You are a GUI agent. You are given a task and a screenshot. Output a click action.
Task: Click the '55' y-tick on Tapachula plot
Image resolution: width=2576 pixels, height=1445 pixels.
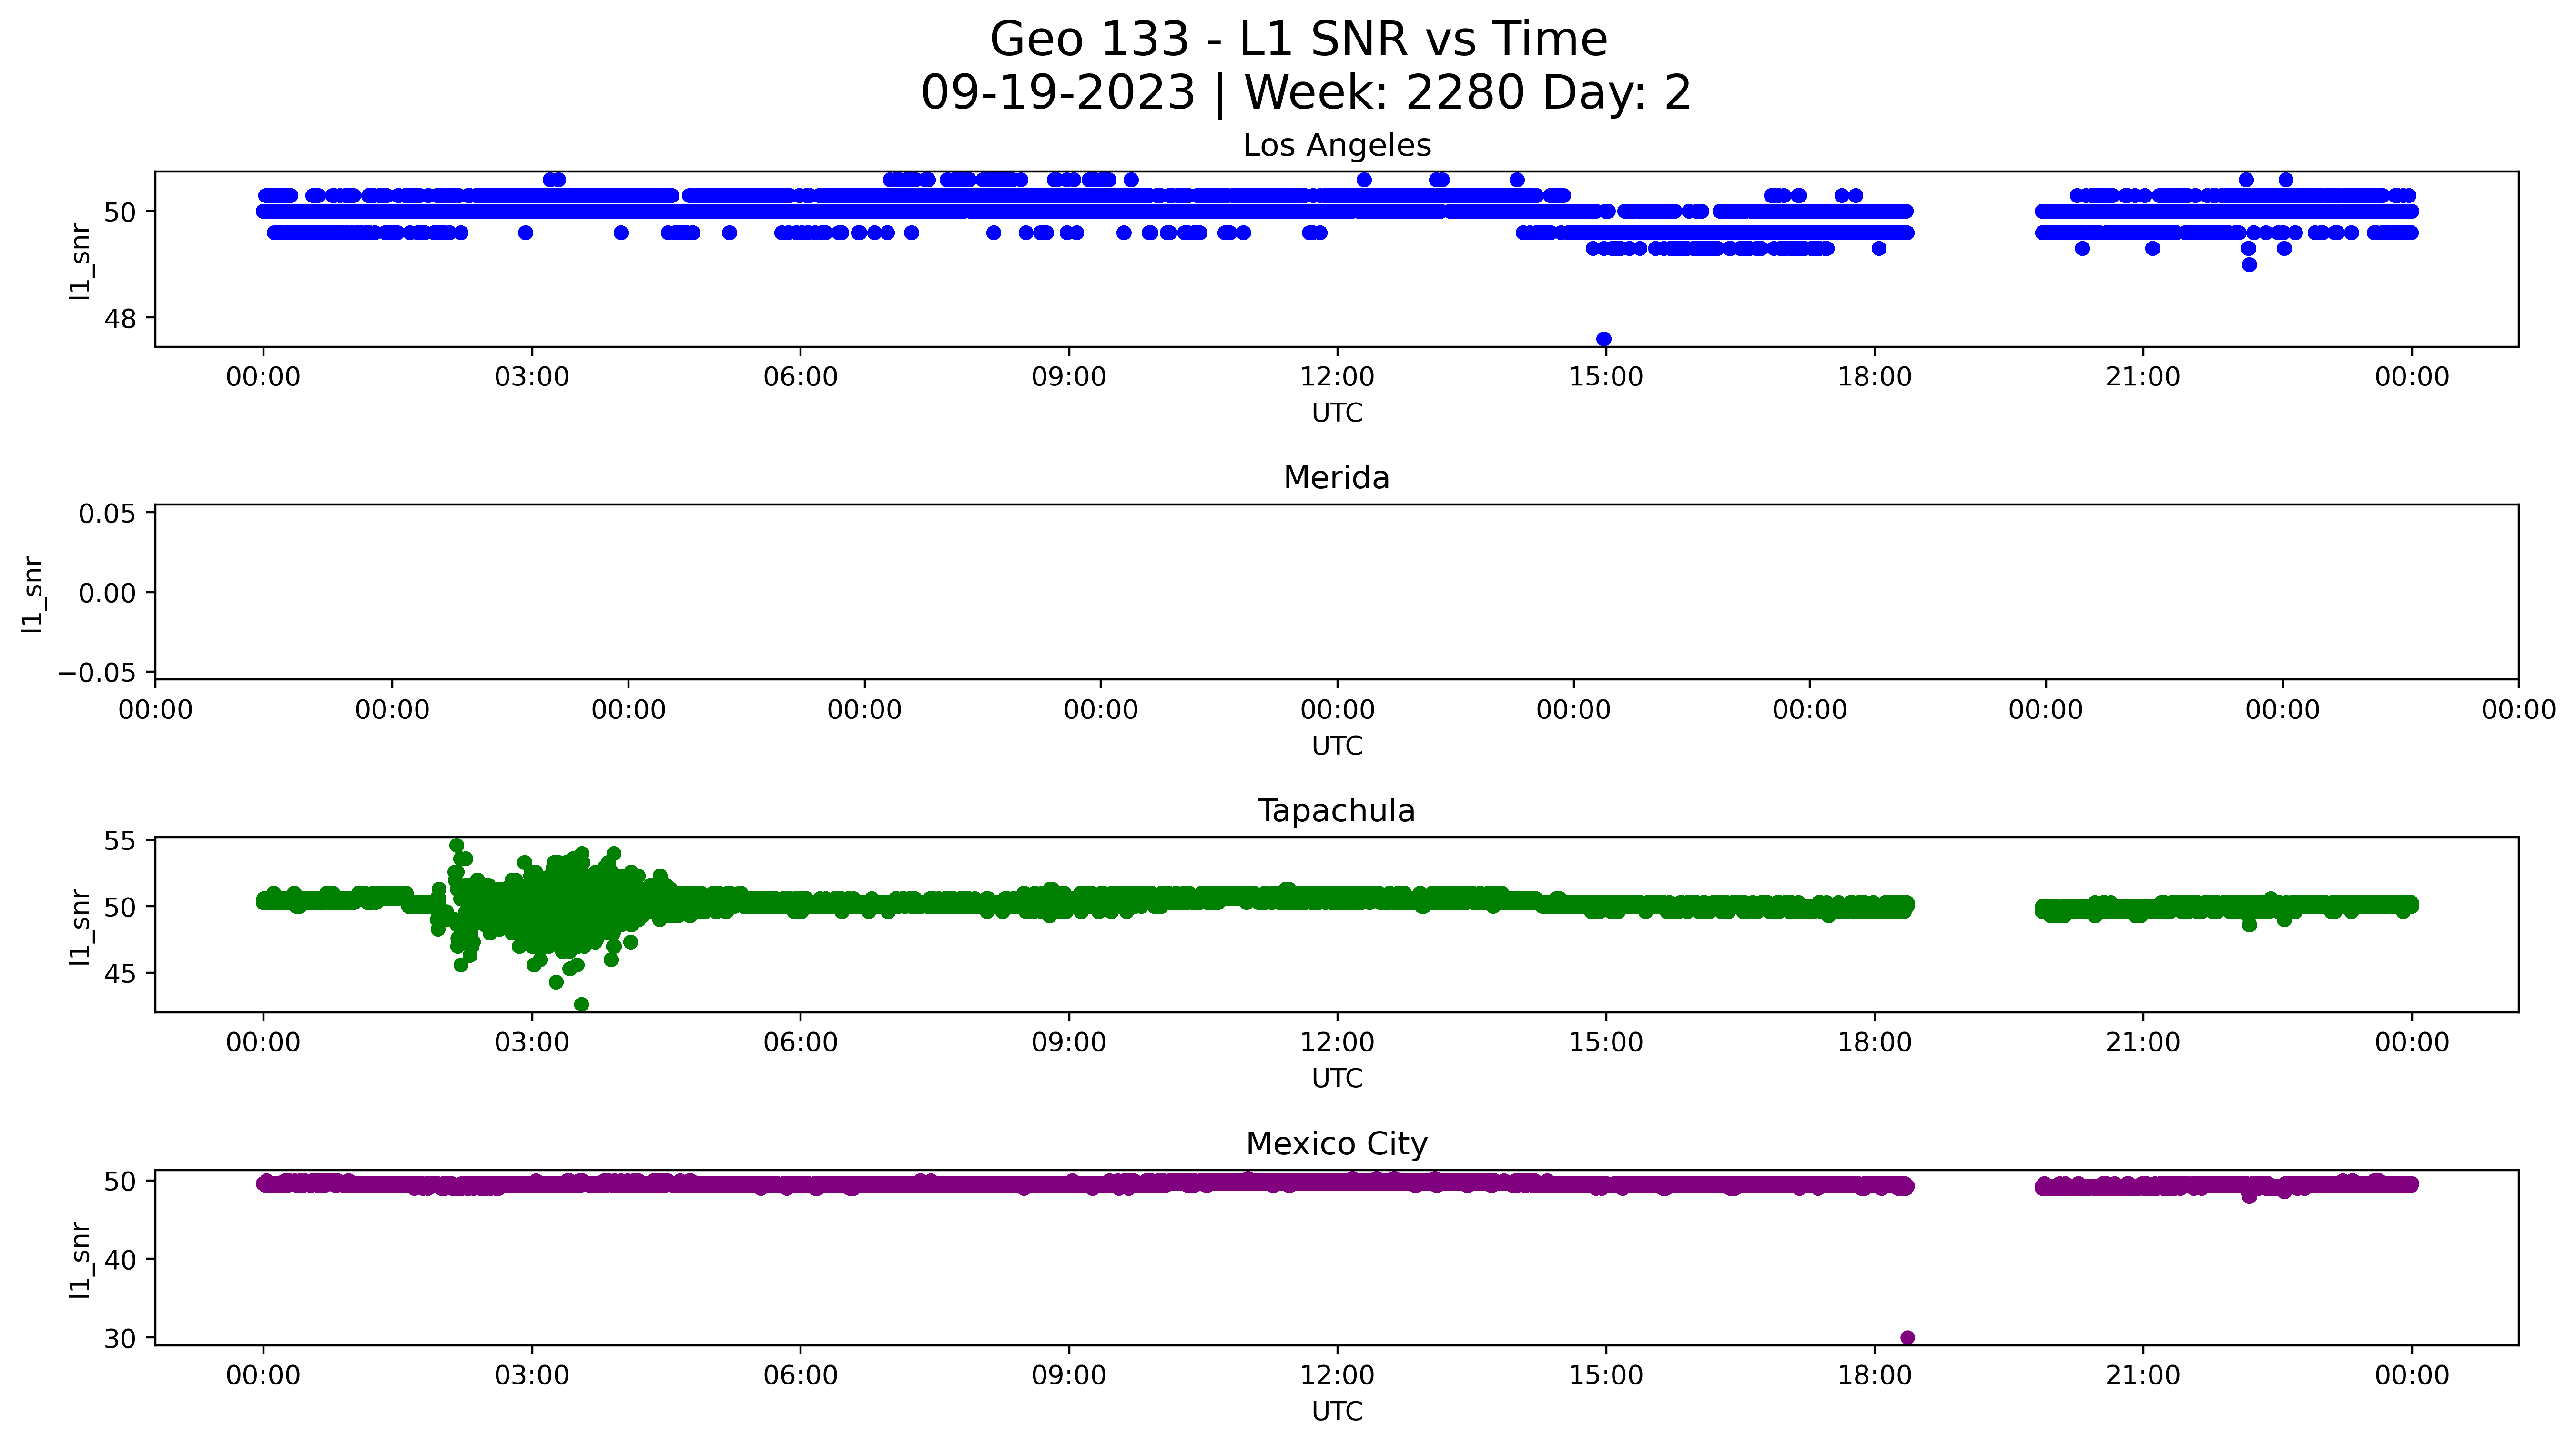(x=121, y=841)
